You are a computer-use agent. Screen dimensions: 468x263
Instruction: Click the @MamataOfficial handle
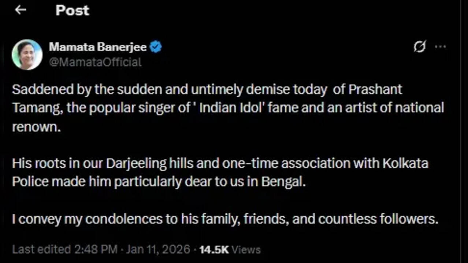(x=95, y=62)
